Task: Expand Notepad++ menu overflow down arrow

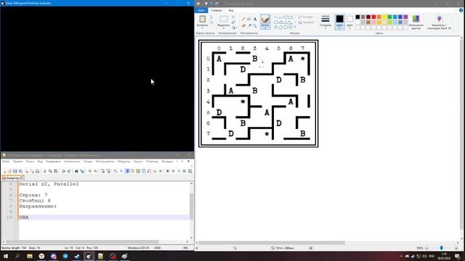Action: (188, 162)
